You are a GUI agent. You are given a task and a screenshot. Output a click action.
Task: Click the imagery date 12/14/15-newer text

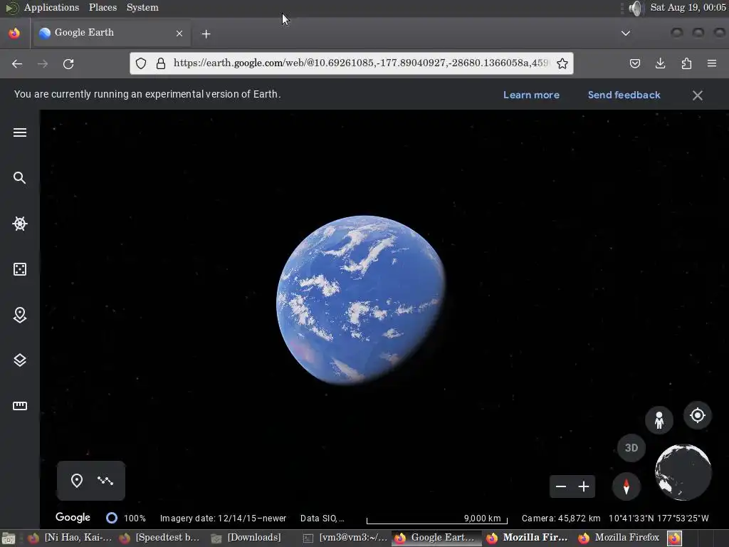coord(223,519)
